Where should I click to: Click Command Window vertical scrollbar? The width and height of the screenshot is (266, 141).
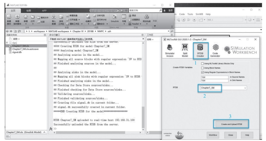(143, 117)
